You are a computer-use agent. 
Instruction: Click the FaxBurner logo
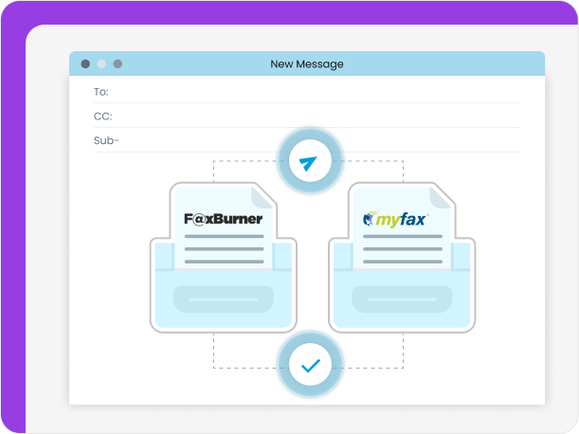pyautogui.click(x=224, y=219)
